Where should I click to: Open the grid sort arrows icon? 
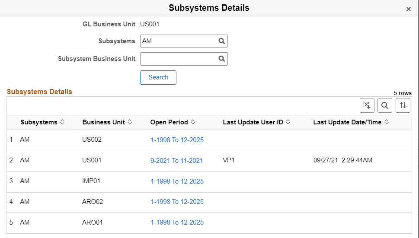(x=403, y=105)
